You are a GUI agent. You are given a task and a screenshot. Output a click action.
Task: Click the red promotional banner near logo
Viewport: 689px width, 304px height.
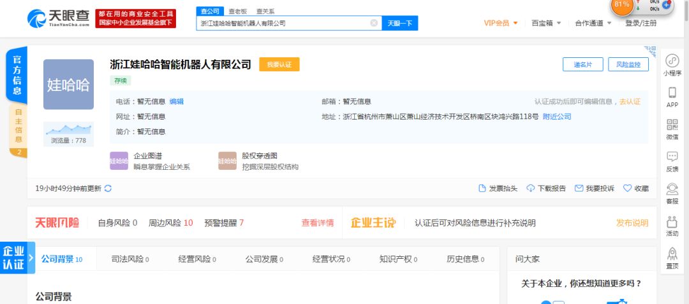coord(136,18)
